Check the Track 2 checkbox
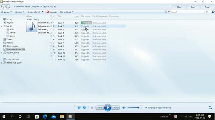Screen dimensions: 215x120 51,26
